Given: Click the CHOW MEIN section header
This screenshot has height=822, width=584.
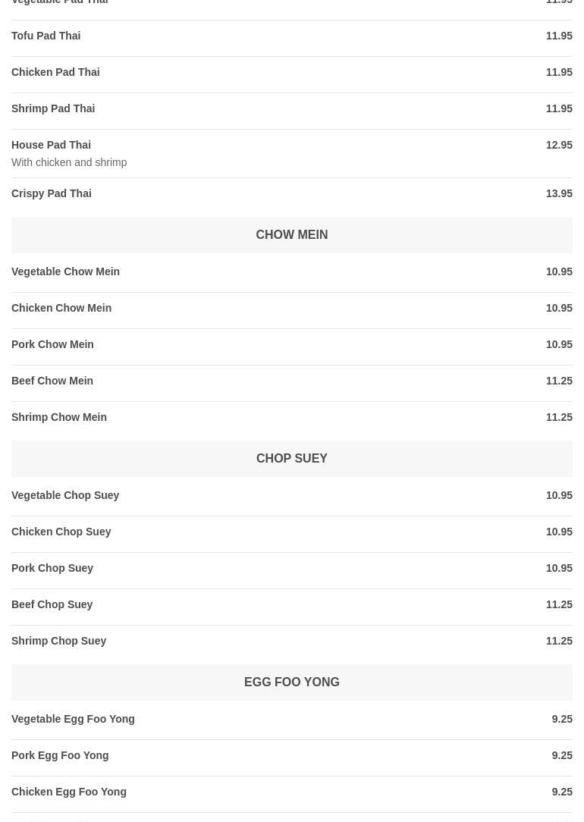Looking at the screenshot, I should 291,235.
